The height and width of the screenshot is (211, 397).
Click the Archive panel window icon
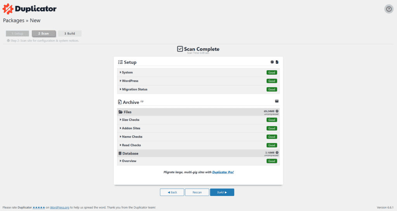[x=277, y=101]
